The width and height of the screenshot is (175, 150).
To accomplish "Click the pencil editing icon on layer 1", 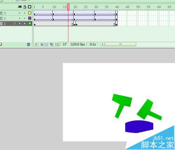I will point(15,24).
